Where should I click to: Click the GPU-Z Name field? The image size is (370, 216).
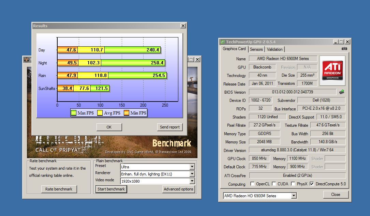click(x=283, y=59)
